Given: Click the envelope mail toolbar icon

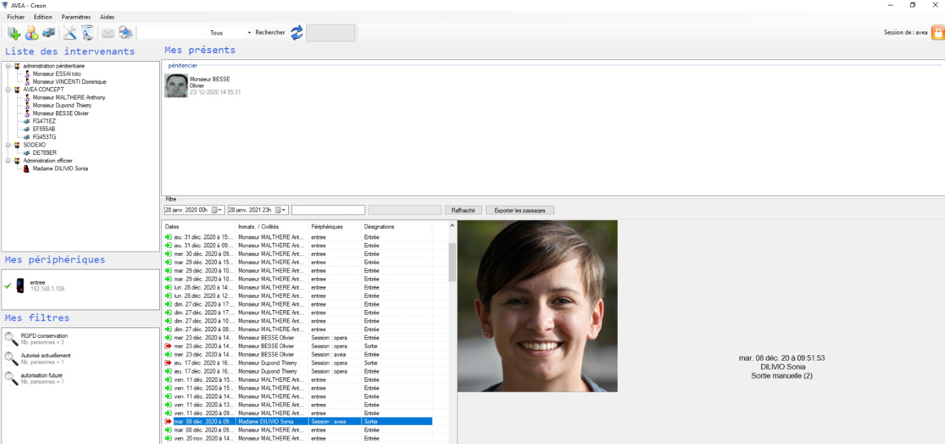Looking at the screenshot, I should 108,33.
